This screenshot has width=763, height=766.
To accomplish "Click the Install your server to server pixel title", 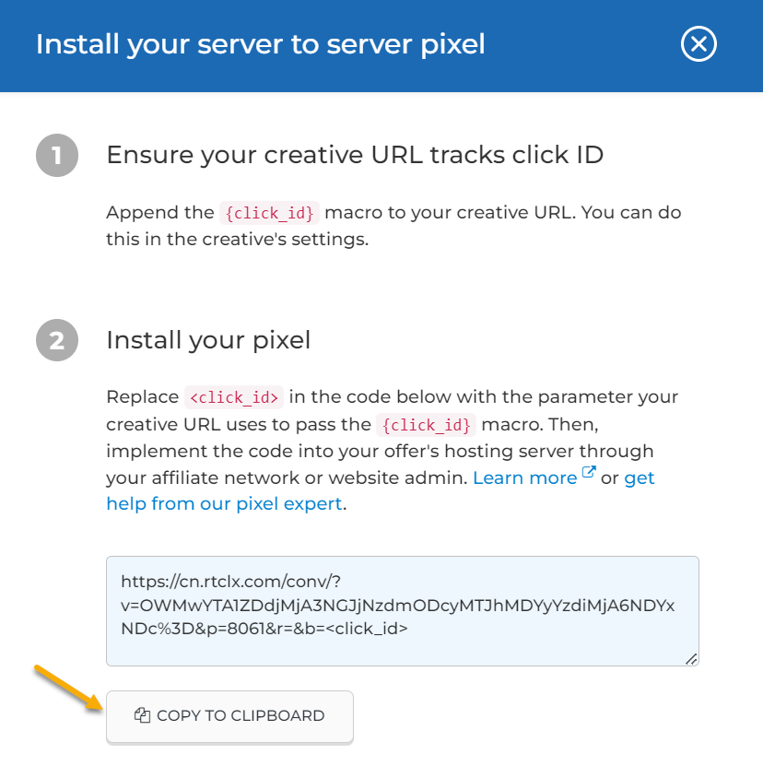I will [x=260, y=44].
